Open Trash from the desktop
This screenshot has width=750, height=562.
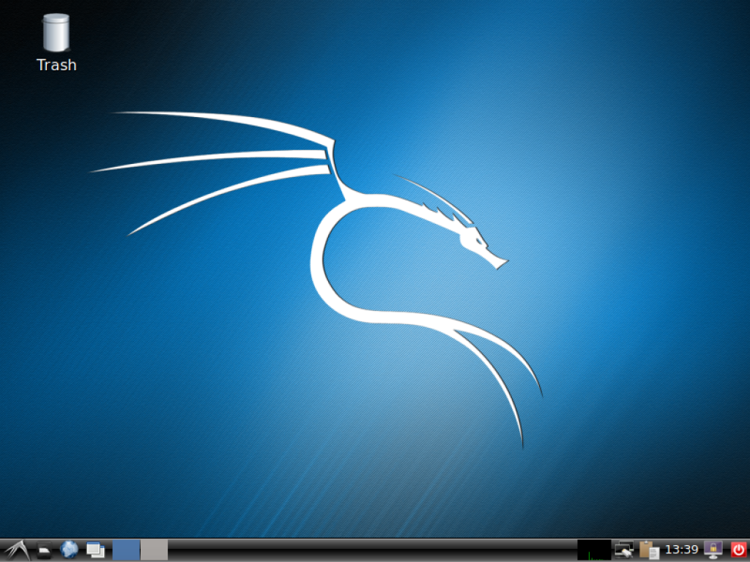56,33
